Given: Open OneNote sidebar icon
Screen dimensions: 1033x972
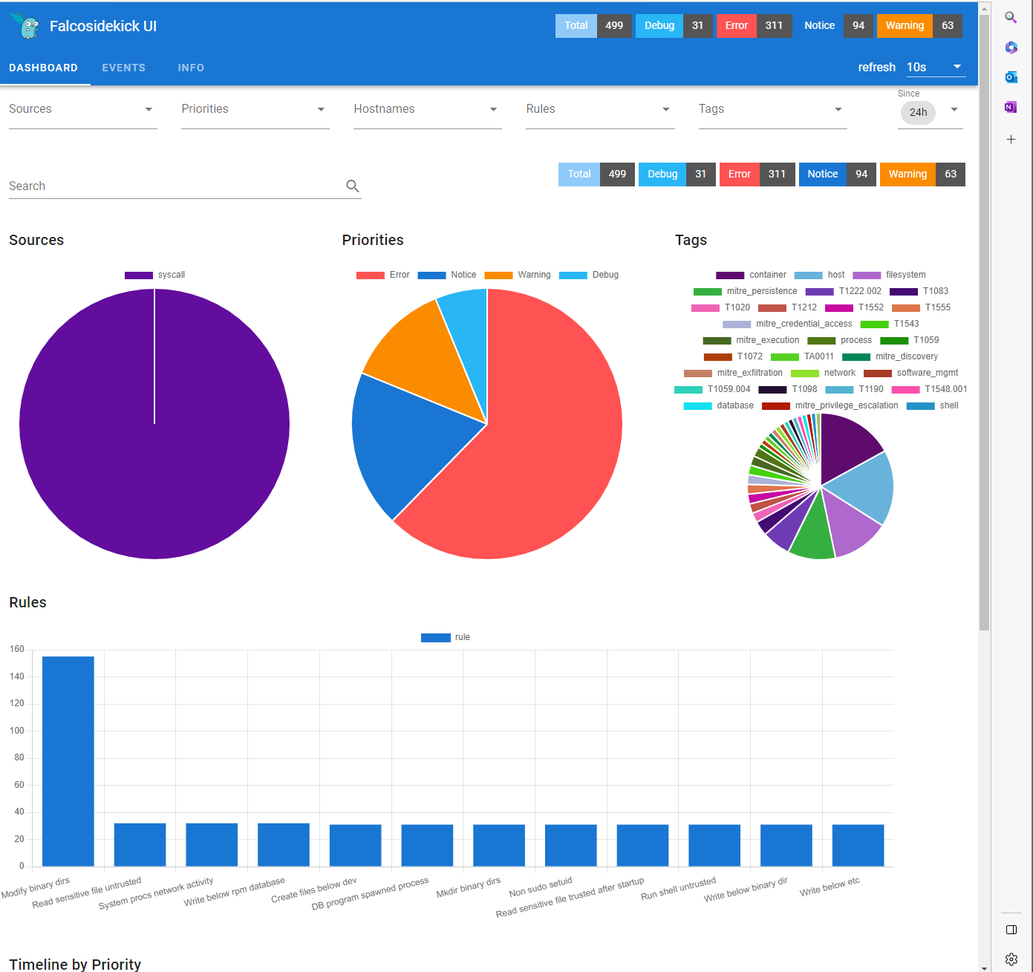Looking at the screenshot, I should (x=1011, y=107).
